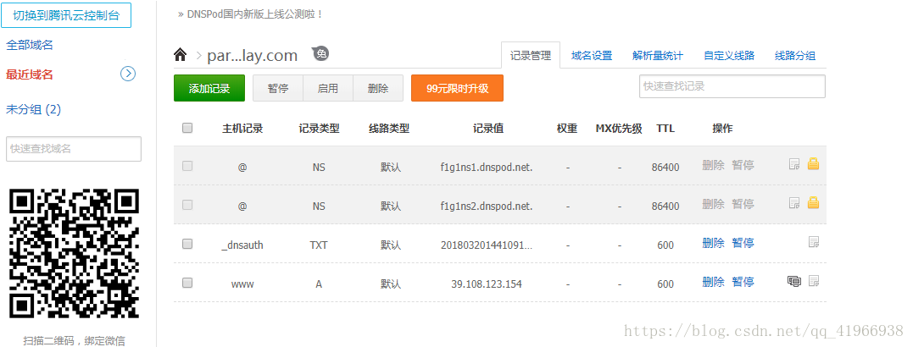
Task: Open remark note icon for _dnsauth row
Action: pos(814,242)
